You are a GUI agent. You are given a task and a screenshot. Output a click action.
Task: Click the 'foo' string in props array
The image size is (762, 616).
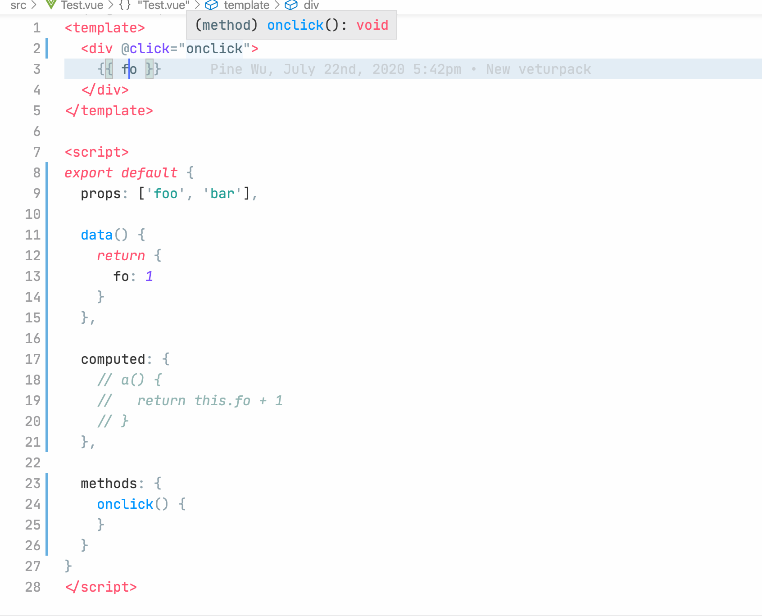pos(166,194)
